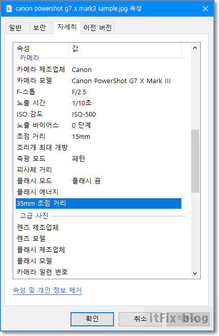The image size is (219, 336).
Task: Click the highlighted 35mm 초점 거리 row
Action: pos(98,203)
